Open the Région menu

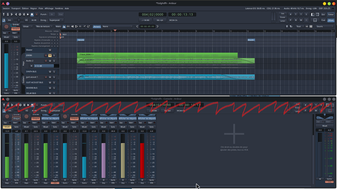(34, 8)
